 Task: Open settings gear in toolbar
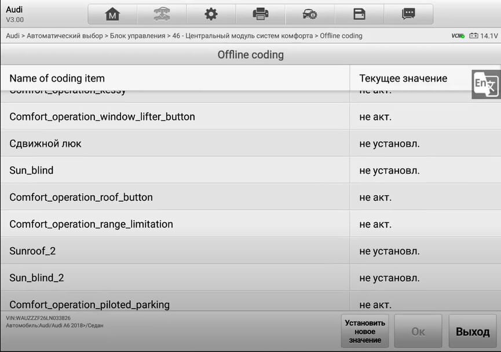(x=211, y=14)
